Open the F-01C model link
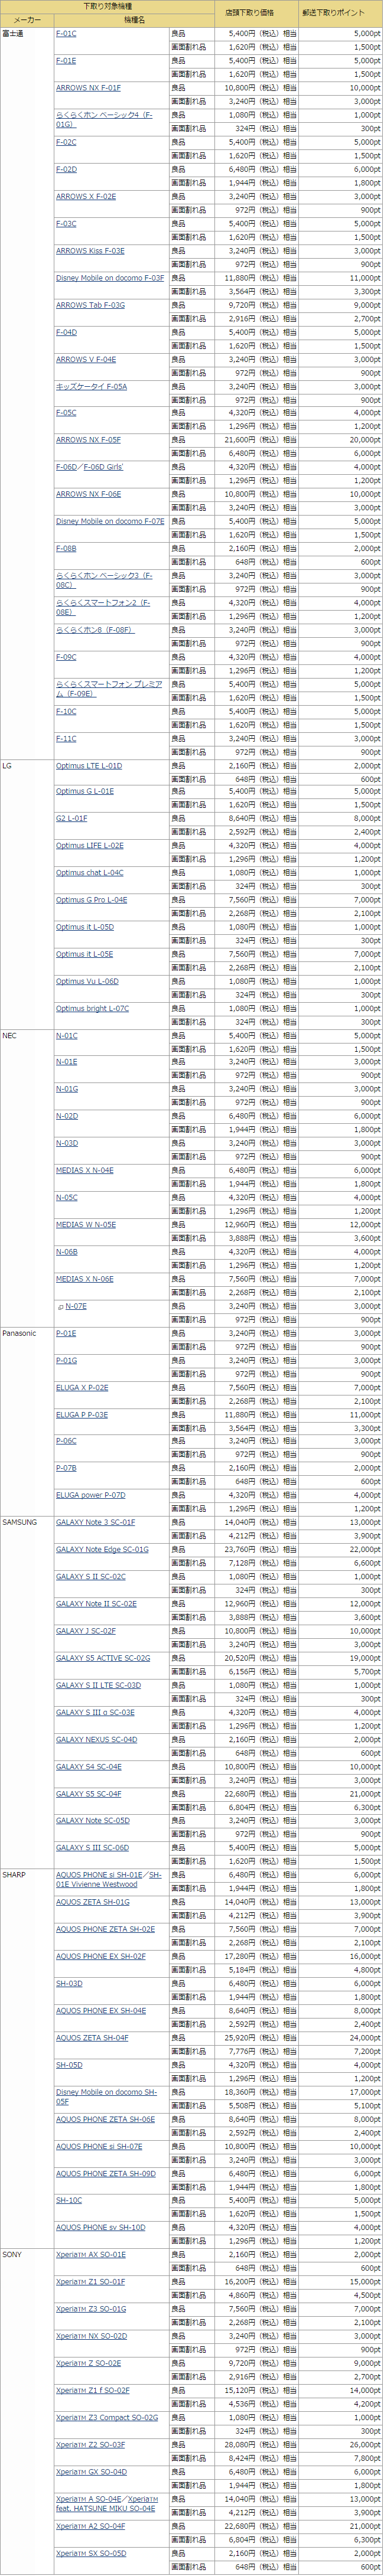The image size is (384, 2576). 66,34
